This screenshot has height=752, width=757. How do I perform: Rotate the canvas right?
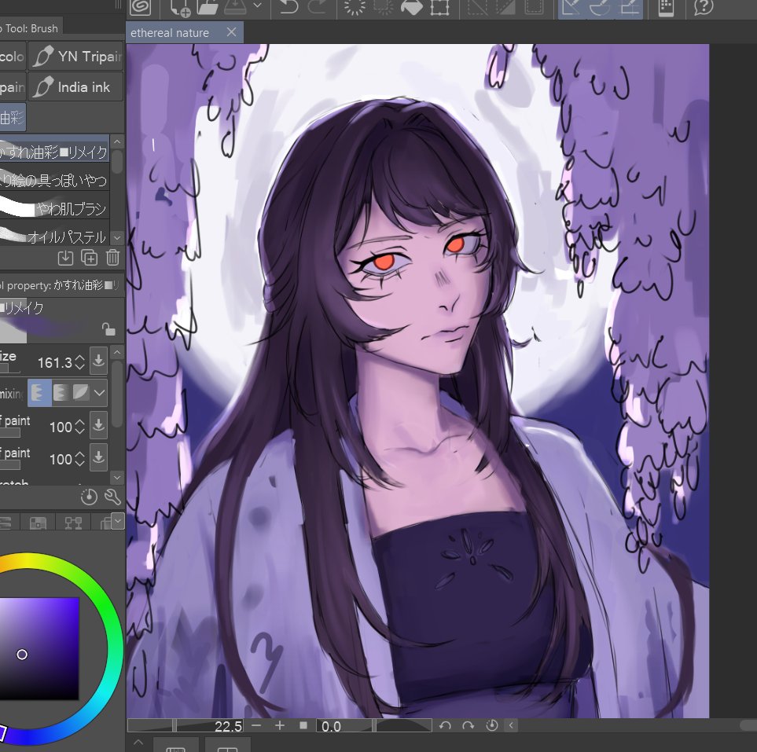point(468,725)
